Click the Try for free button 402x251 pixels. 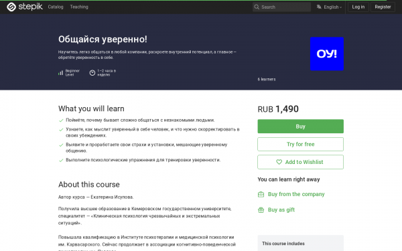(x=300, y=144)
